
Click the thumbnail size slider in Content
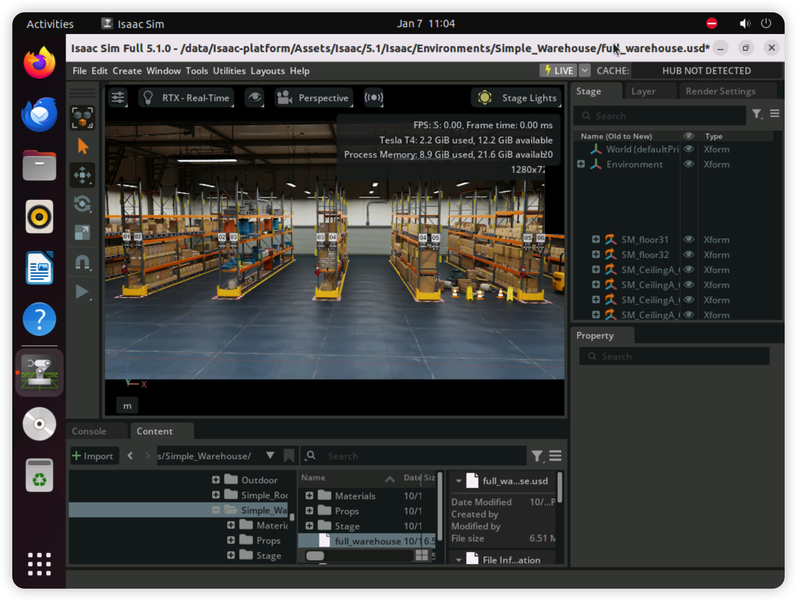(x=315, y=556)
